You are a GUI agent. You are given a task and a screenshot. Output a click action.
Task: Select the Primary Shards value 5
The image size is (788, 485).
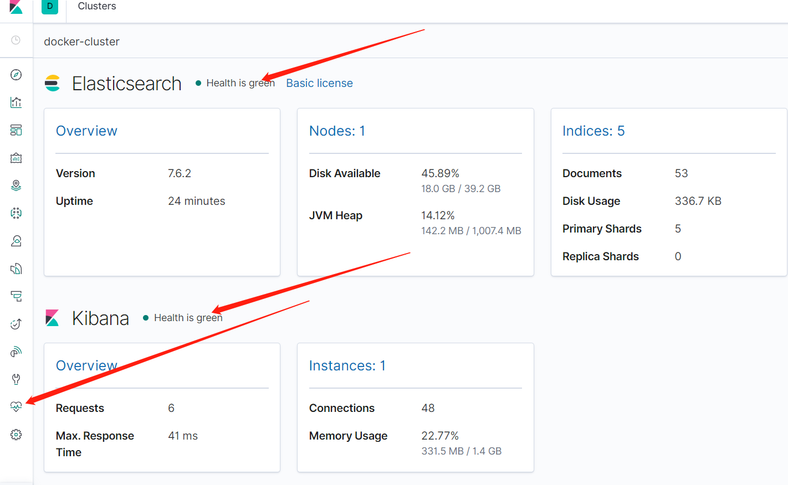678,229
